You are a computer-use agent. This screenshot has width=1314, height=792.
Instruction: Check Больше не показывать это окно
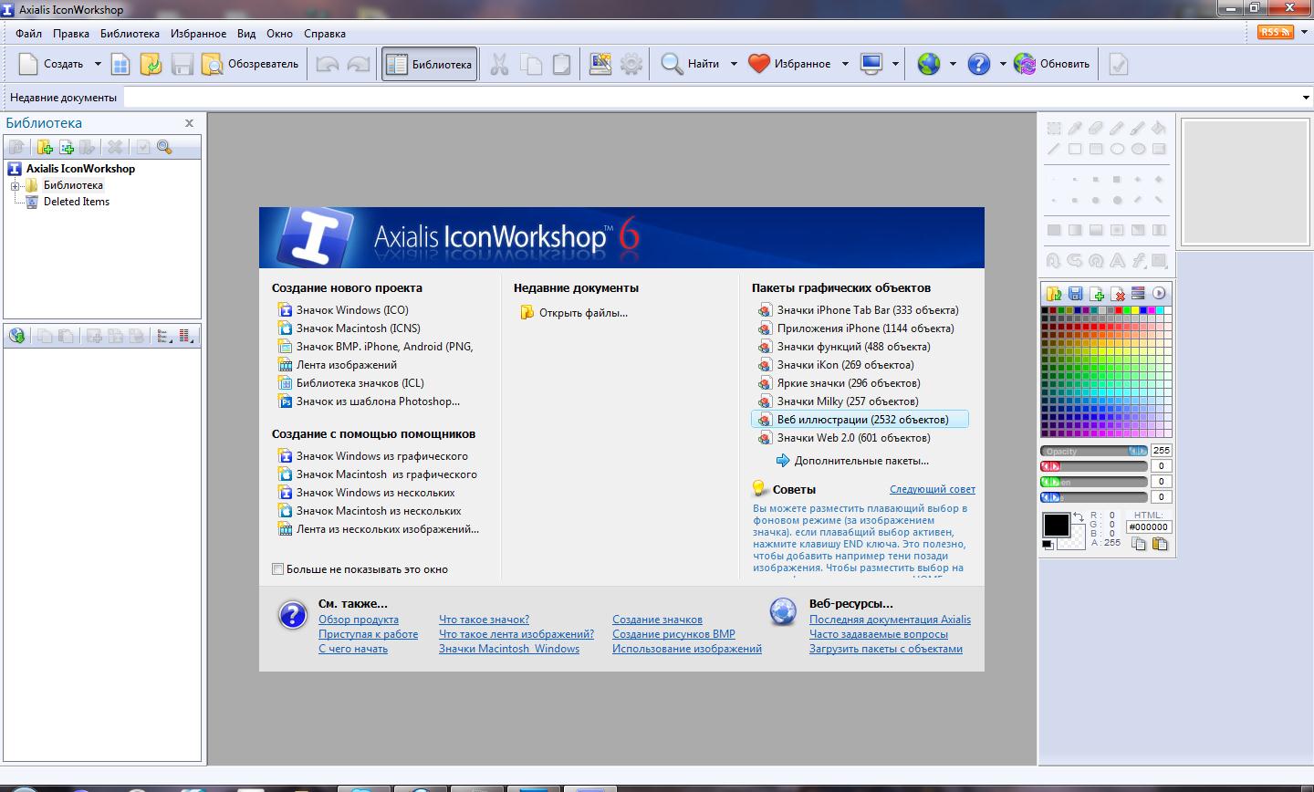pyautogui.click(x=278, y=569)
